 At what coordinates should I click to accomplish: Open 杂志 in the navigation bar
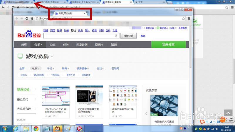click(53, 45)
